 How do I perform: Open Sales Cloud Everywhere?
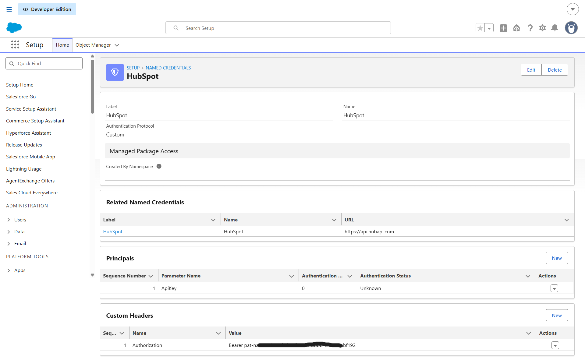pyautogui.click(x=32, y=192)
